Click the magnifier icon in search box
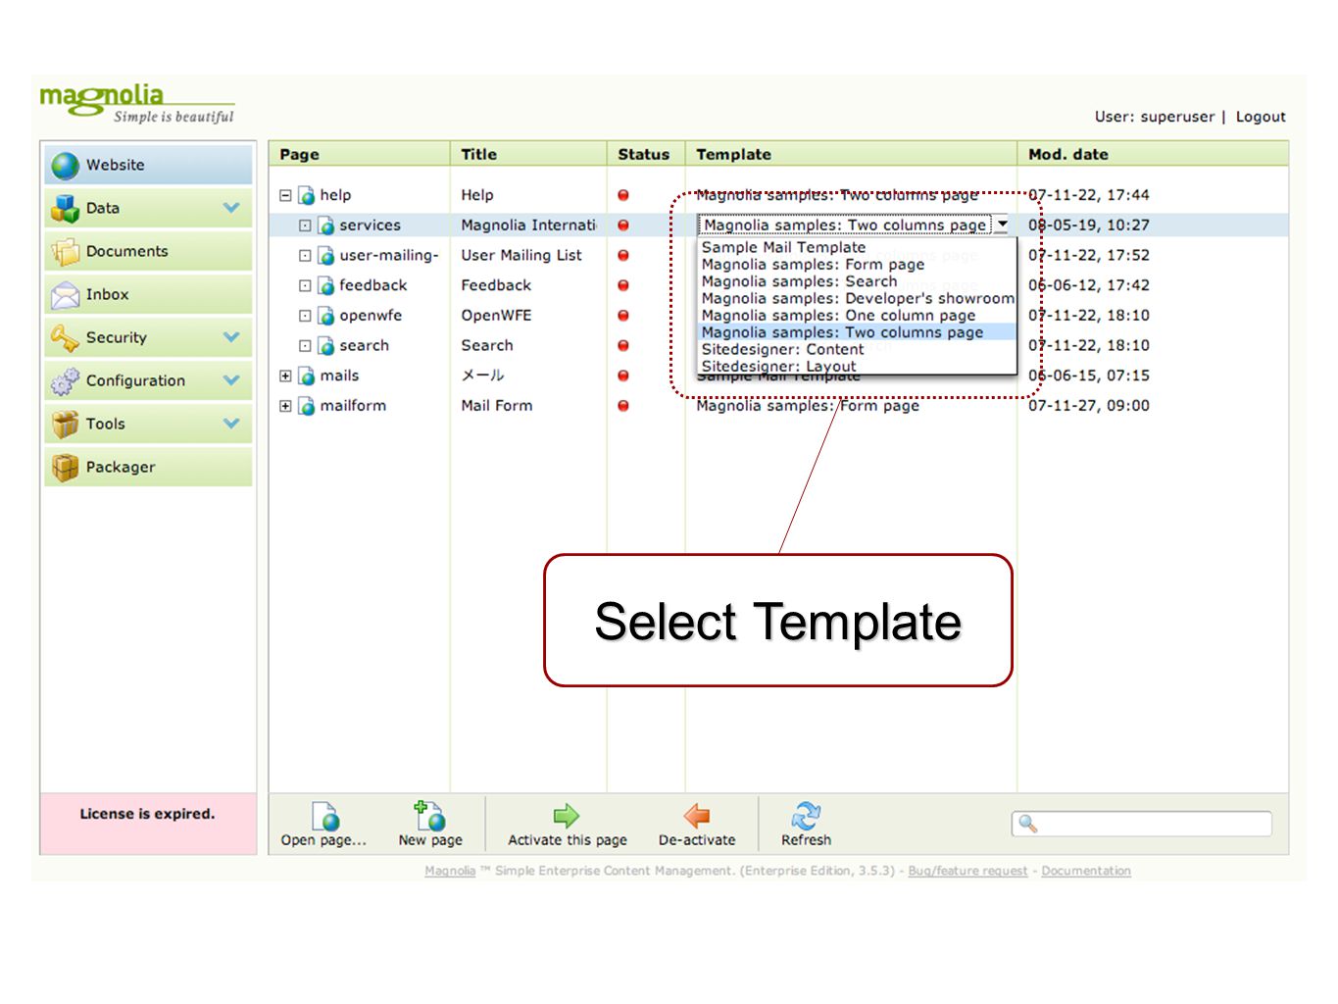 1027,824
